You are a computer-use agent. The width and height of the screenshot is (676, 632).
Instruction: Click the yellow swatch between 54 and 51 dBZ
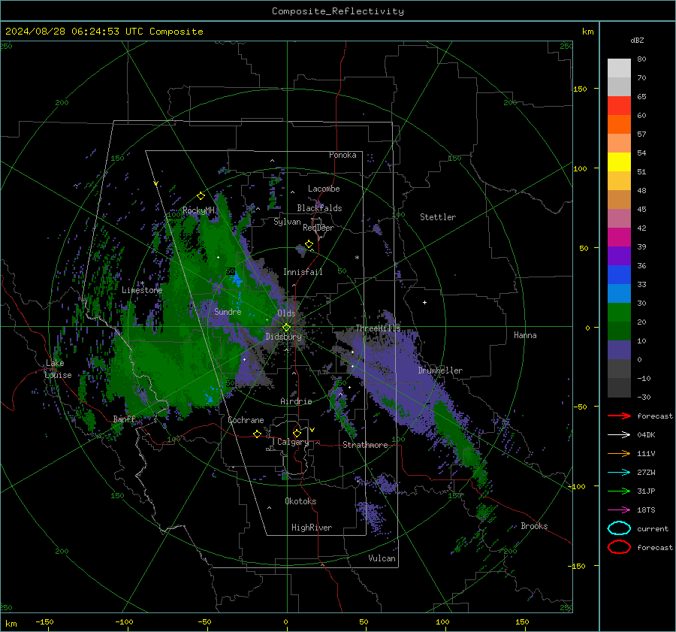pos(619,162)
